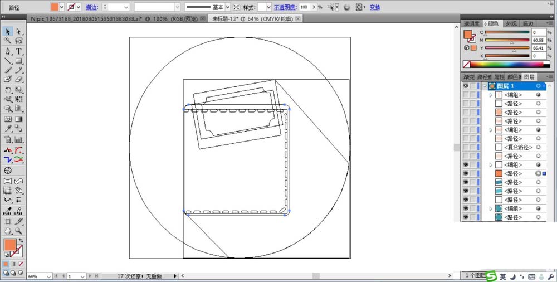Close the 未标题-12 document tab
This screenshot has height=282, width=557.
(x=297, y=18)
